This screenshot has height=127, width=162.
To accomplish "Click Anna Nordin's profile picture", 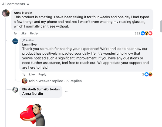I will coord(6,13).
